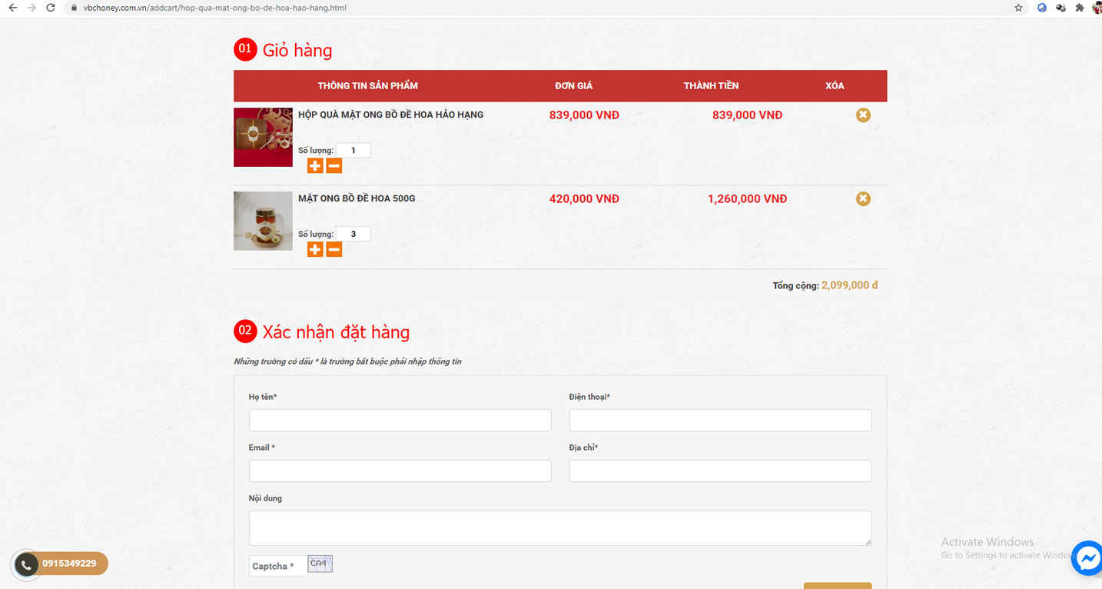Focus the Điện thoại input field
This screenshot has width=1102, height=589.
tap(720, 420)
